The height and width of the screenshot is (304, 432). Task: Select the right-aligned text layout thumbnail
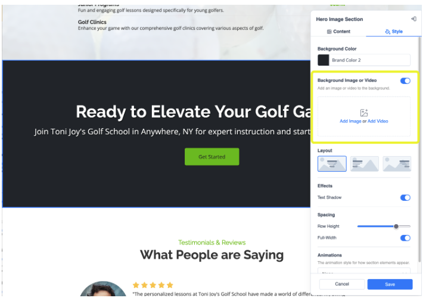coord(397,164)
